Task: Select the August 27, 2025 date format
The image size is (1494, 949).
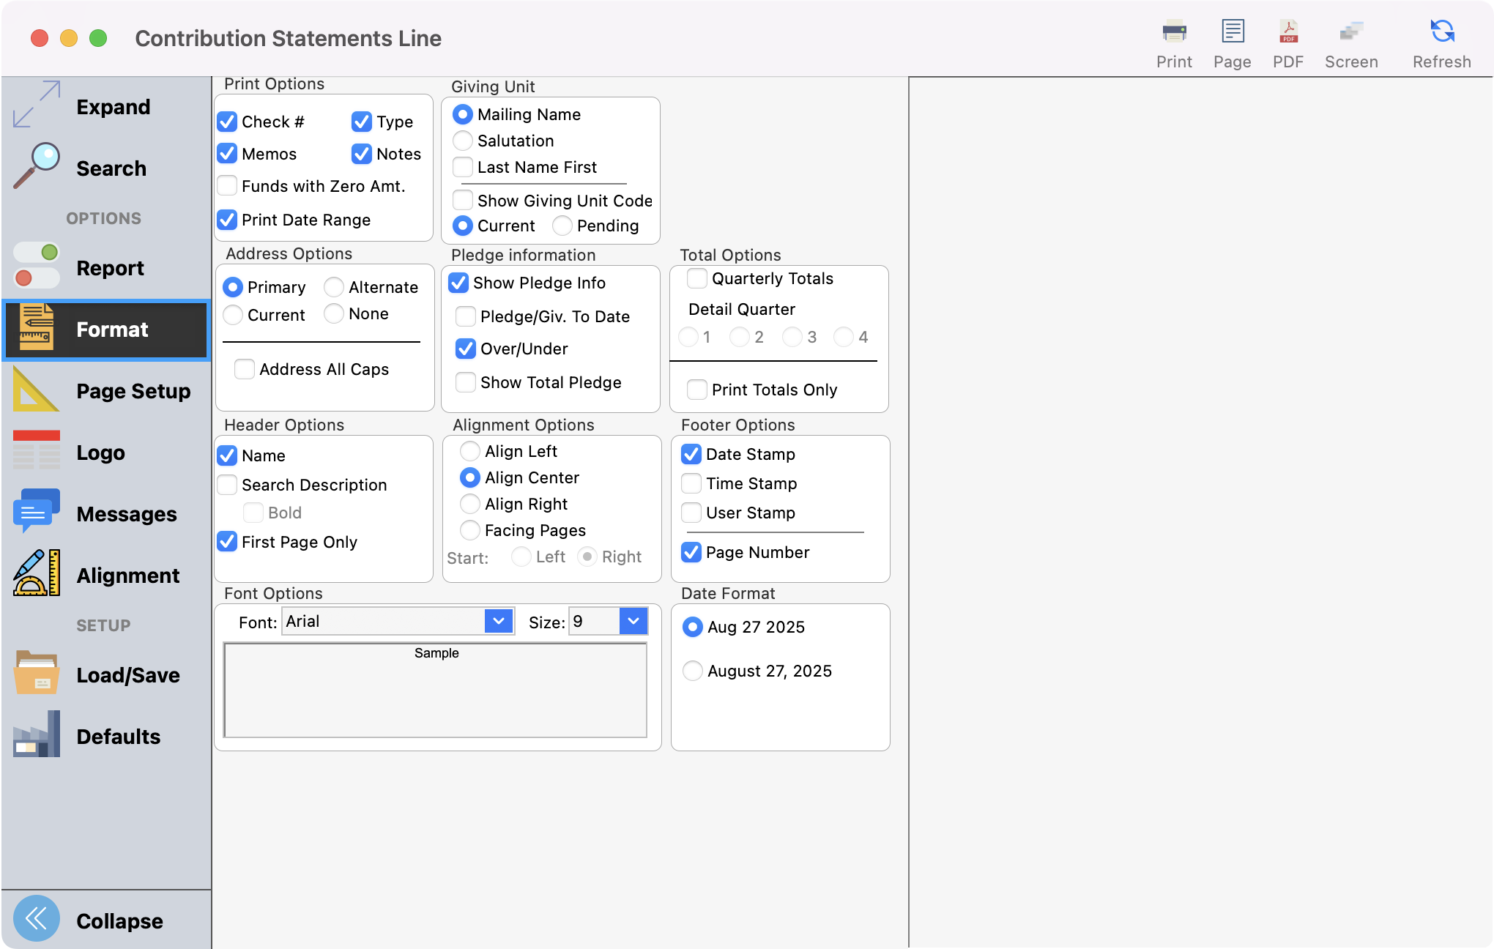Action: pos(691,670)
